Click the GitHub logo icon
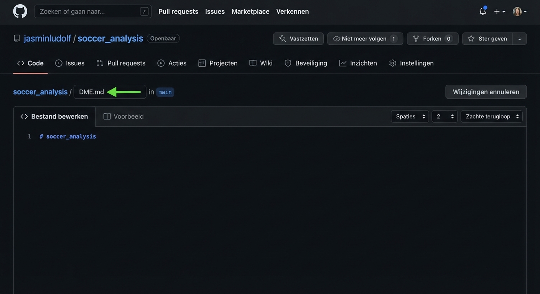Screen dimensions: 540x294 pos(20,11)
